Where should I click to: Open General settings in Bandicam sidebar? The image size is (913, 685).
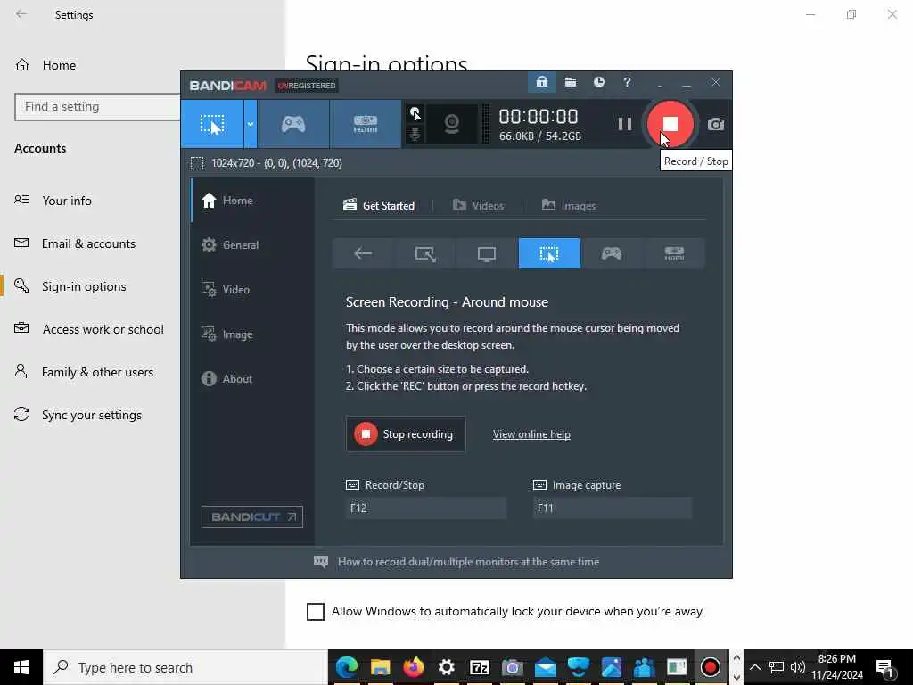click(251, 244)
